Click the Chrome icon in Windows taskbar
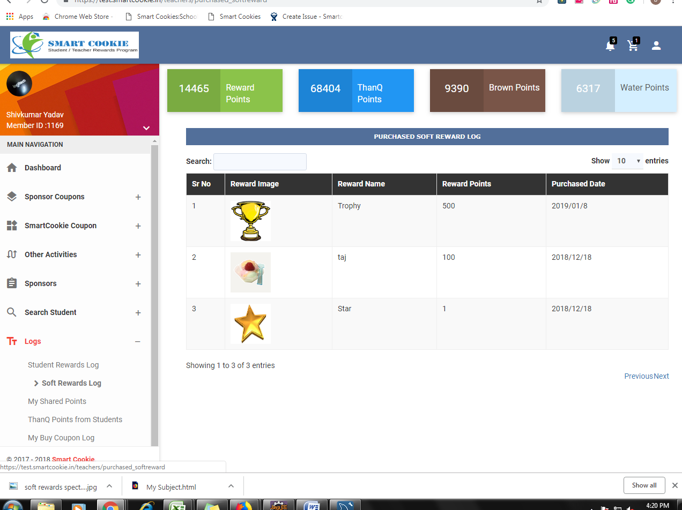 [x=110, y=506]
